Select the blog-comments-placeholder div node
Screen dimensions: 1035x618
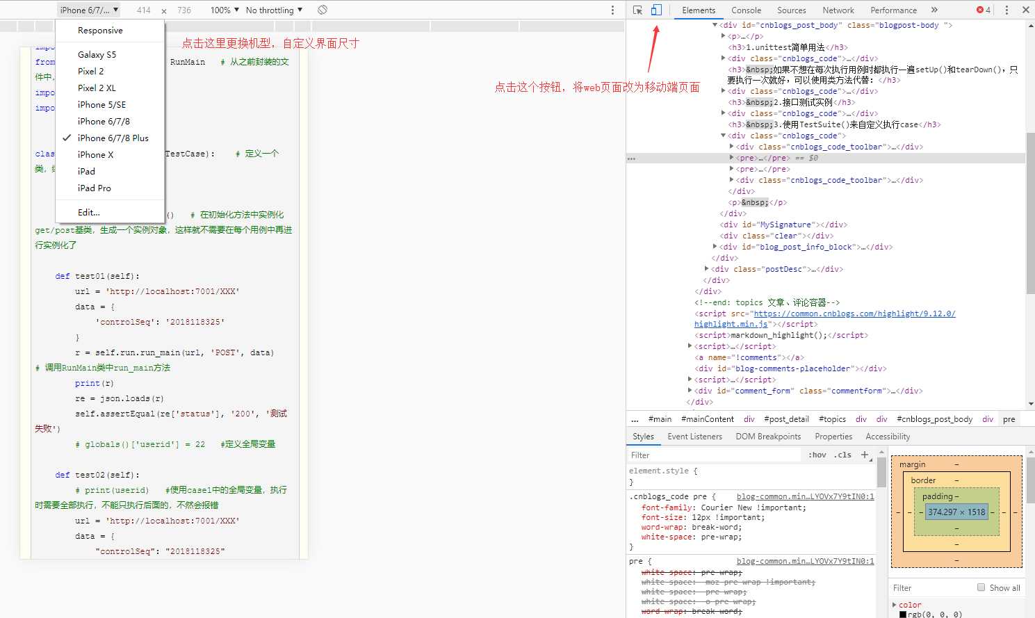point(791,368)
